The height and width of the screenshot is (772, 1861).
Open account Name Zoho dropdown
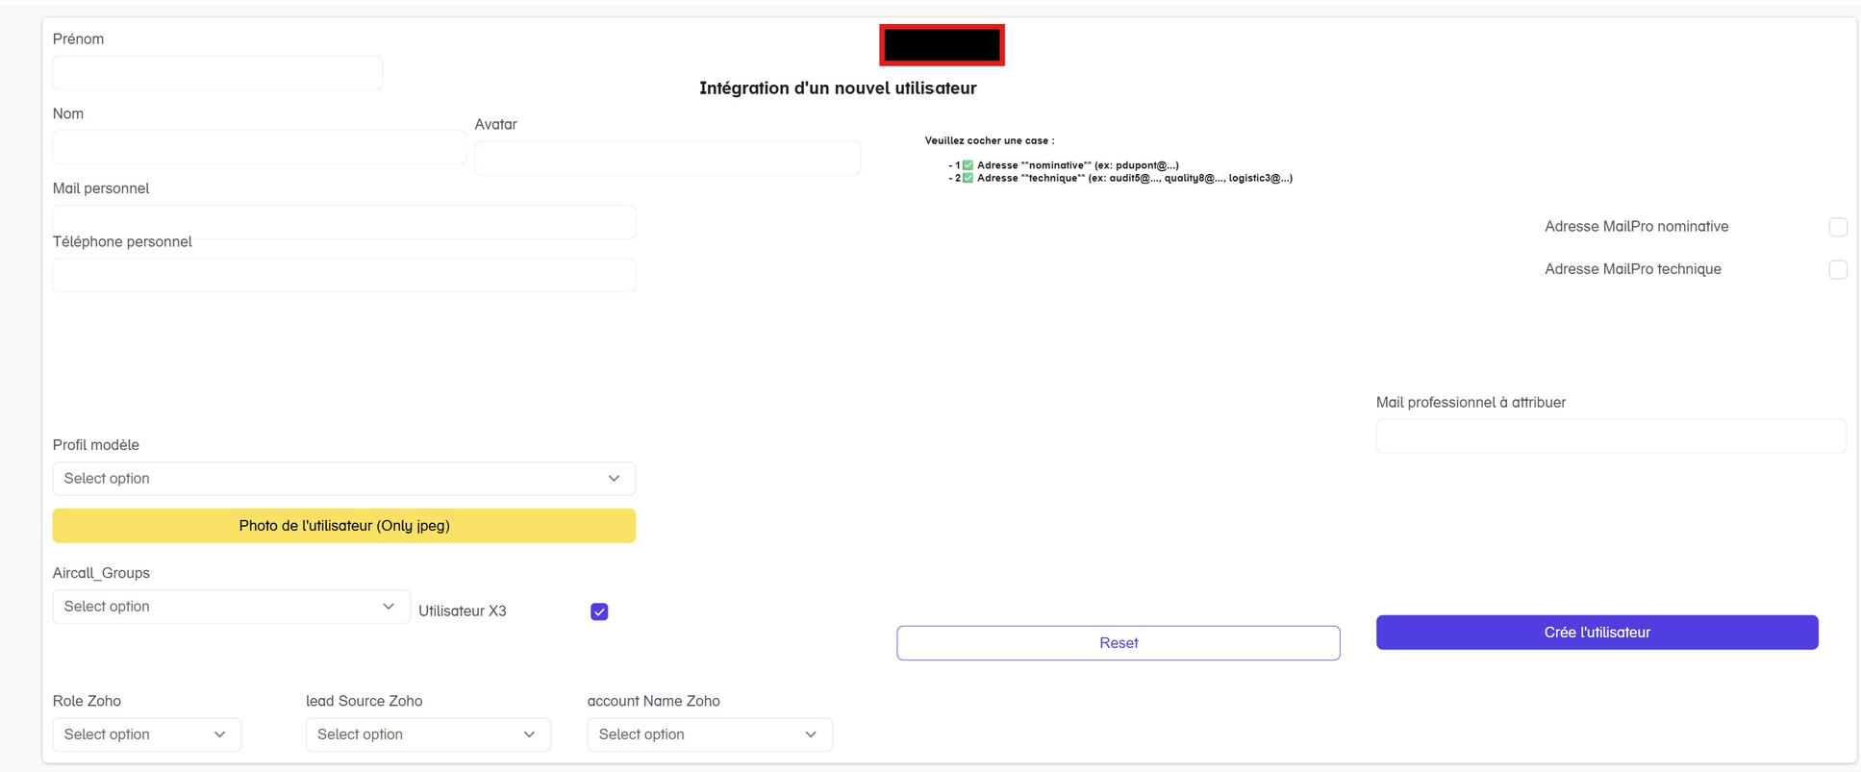click(709, 735)
